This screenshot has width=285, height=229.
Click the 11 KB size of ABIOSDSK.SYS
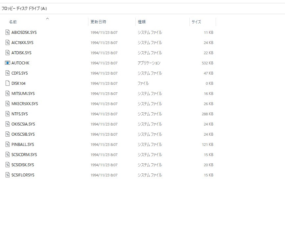coord(209,32)
